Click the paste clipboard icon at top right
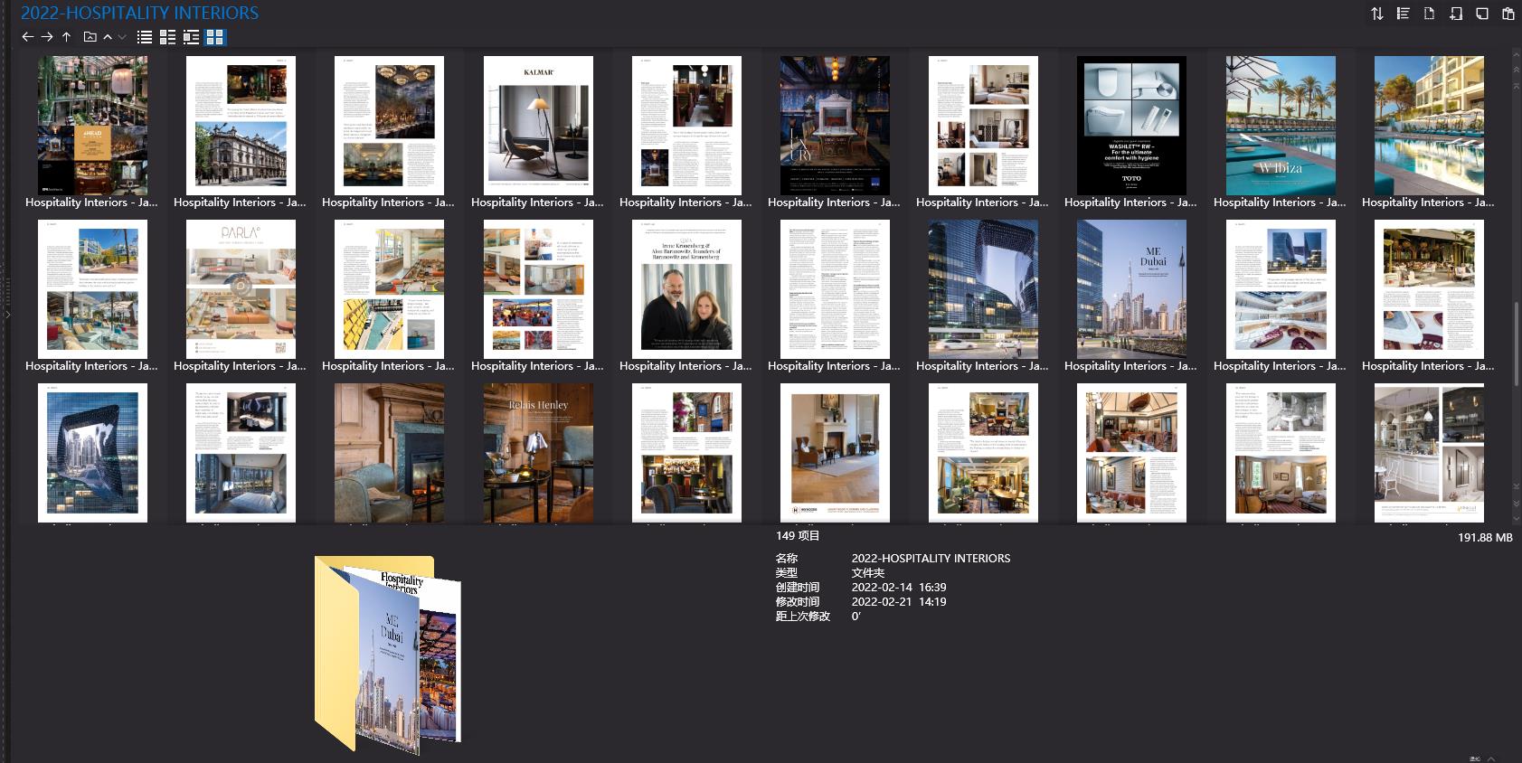This screenshot has height=763, width=1522. 1508,14
